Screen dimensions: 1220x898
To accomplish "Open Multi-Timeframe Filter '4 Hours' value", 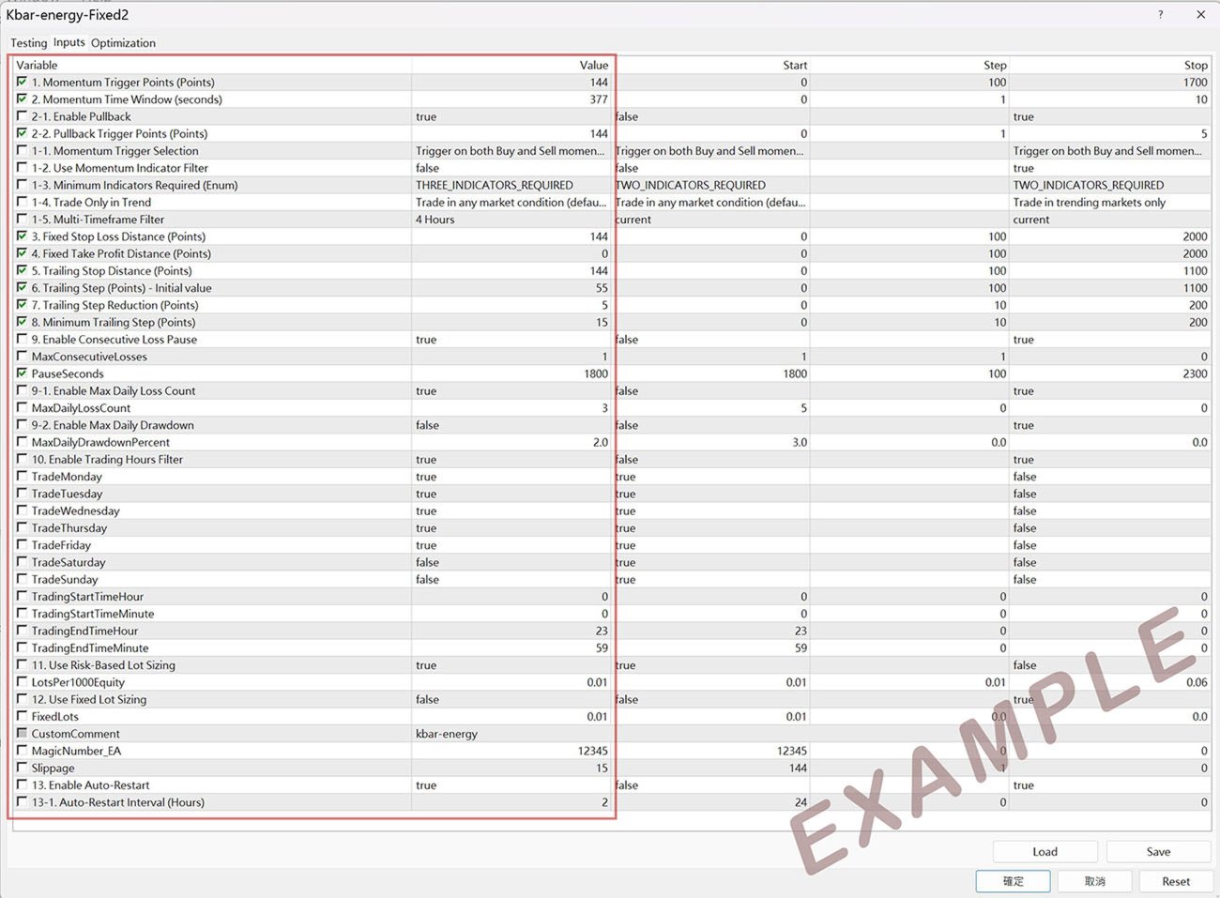I will pyautogui.click(x=511, y=220).
